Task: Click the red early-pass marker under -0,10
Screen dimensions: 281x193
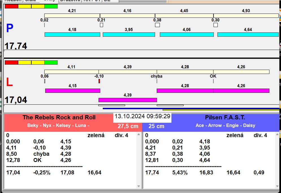Action: [x=99, y=81]
